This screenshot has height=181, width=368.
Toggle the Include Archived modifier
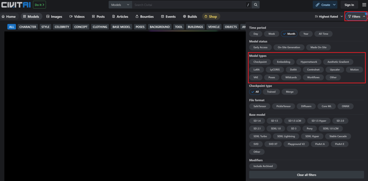pyautogui.click(x=263, y=166)
